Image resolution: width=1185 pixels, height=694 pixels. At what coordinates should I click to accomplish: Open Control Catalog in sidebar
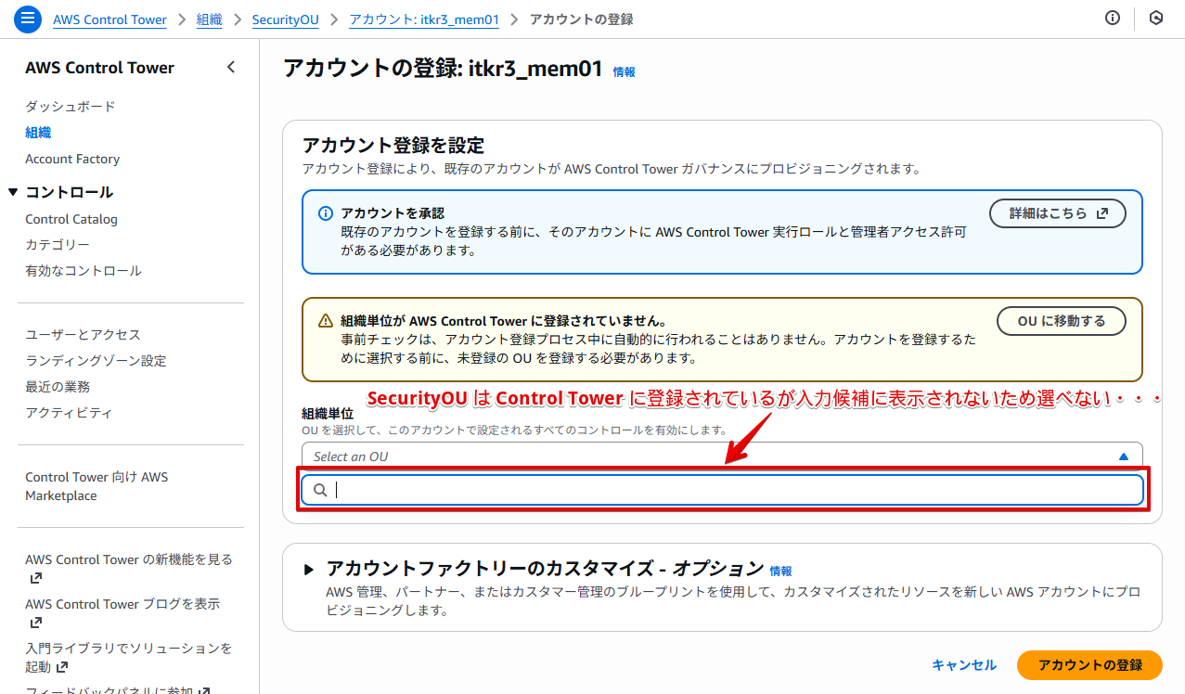[x=71, y=219]
